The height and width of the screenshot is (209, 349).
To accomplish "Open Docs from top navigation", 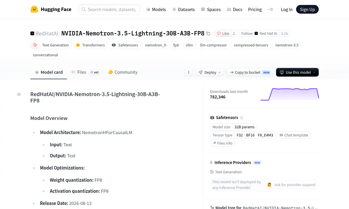I will 234,9.
